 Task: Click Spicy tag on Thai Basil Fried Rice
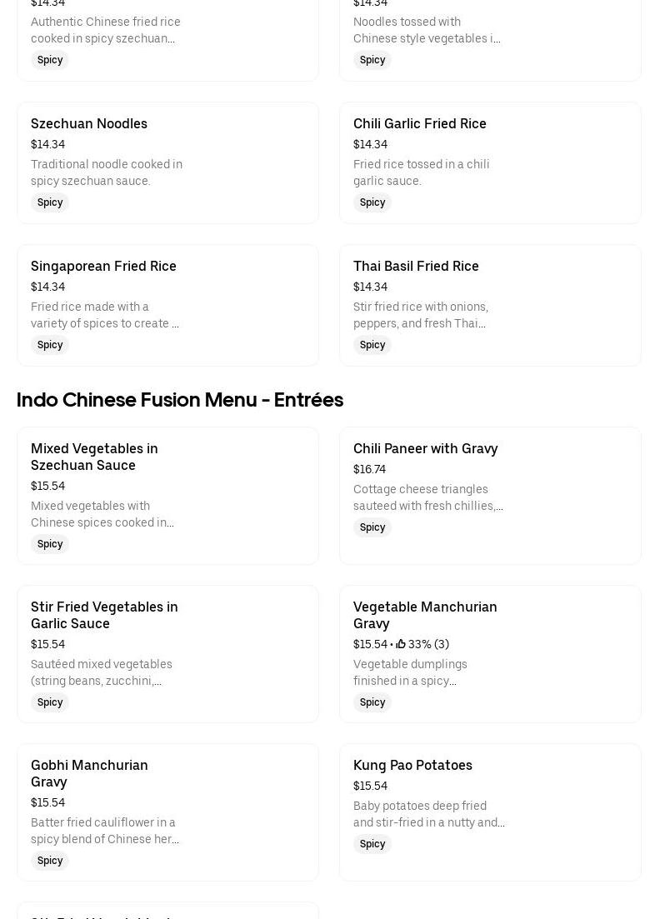(x=372, y=345)
